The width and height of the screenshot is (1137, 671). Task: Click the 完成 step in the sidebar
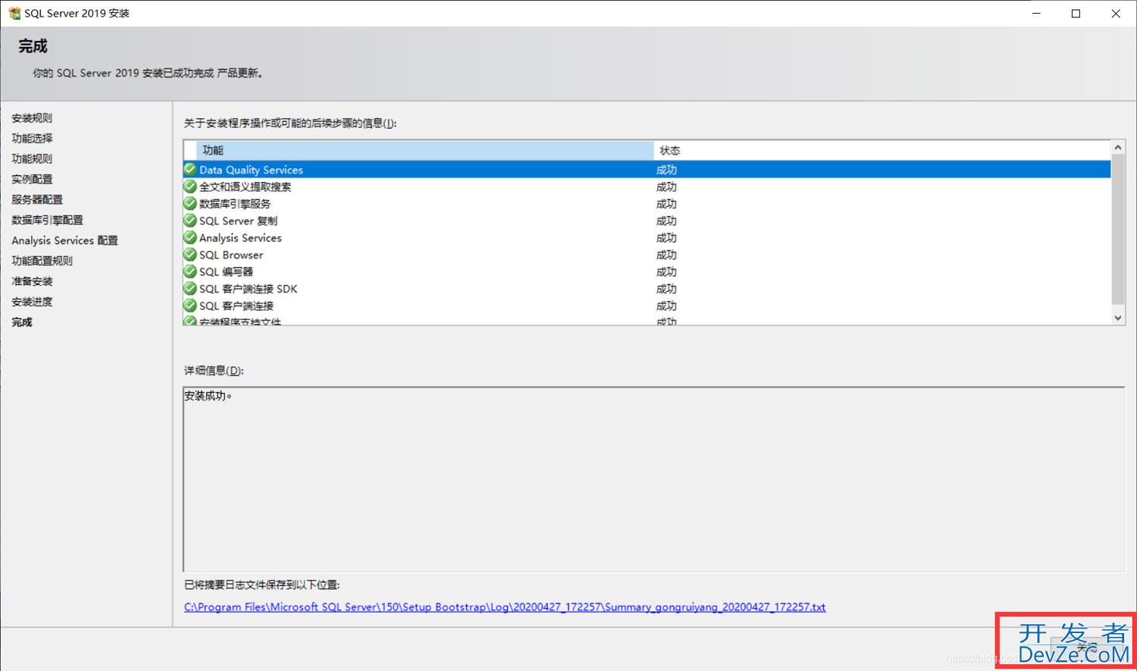(22, 322)
